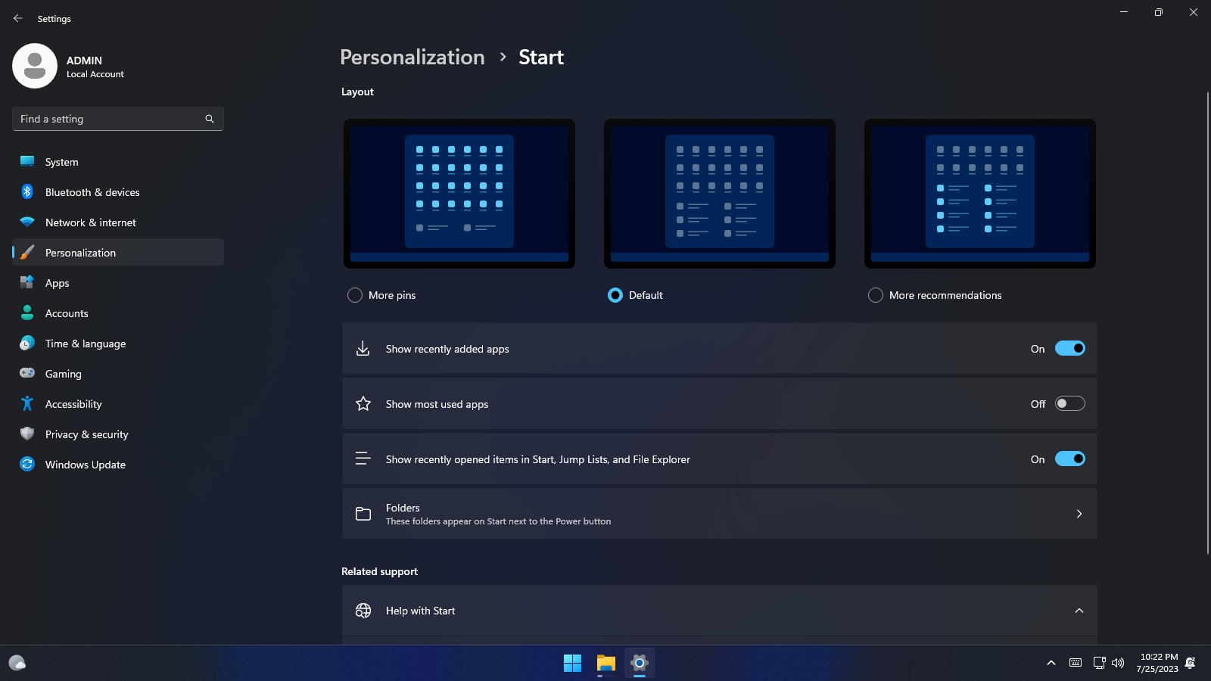The image size is (1211, 681).
Task: Select the More recommendations radio button
Action: point(876,295)
